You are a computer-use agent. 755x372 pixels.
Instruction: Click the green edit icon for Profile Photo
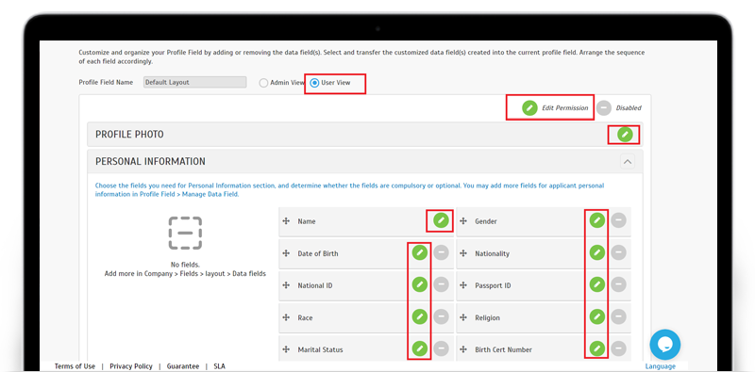(x=625, y=135)
